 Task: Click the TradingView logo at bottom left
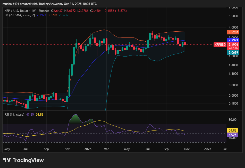pos(24,160)
